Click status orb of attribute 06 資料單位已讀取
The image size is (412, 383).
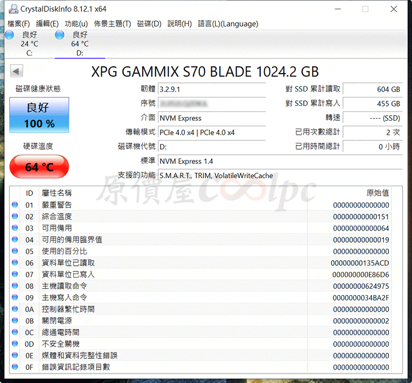click(15, 263)
